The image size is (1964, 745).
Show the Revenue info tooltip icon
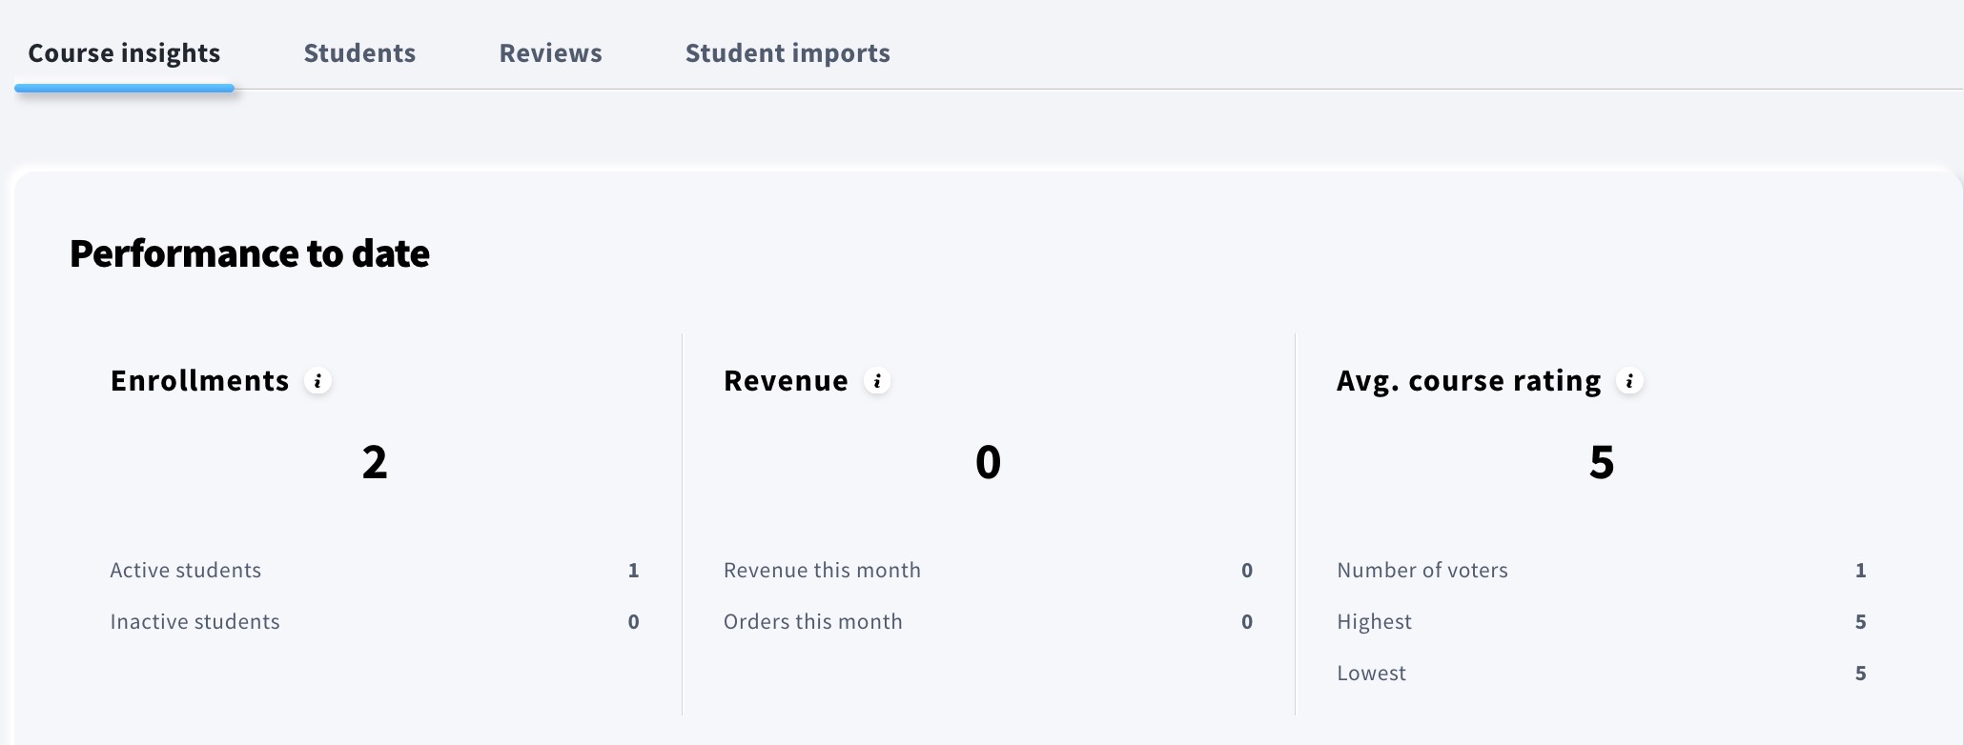(x=877, y=381)
